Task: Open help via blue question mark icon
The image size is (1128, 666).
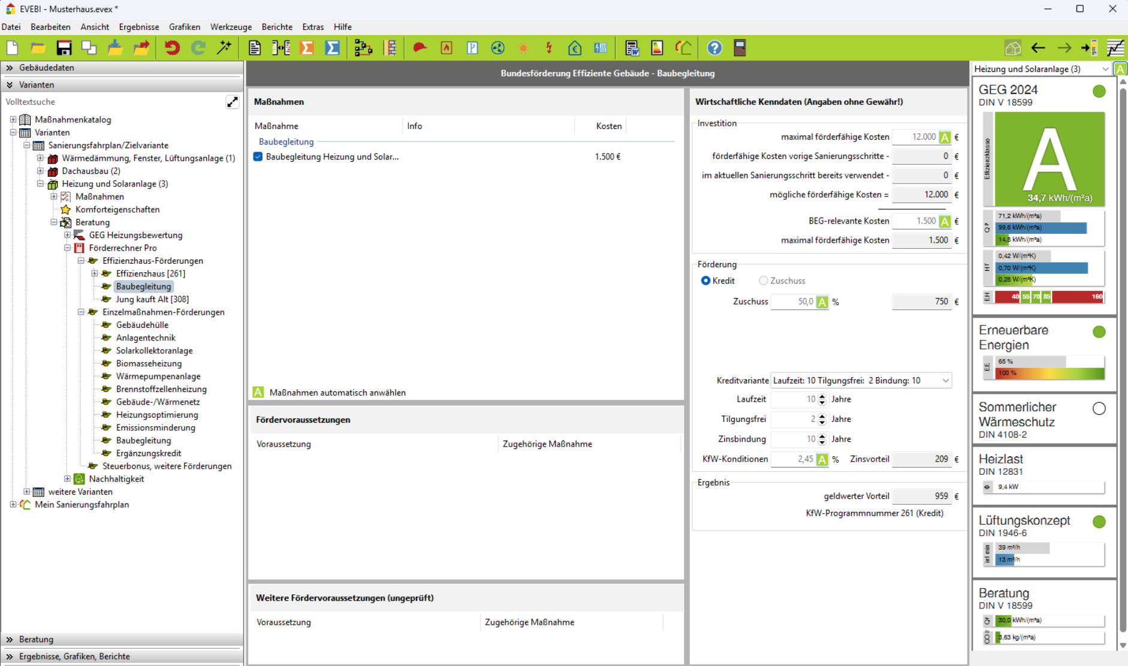Action: 714,48
